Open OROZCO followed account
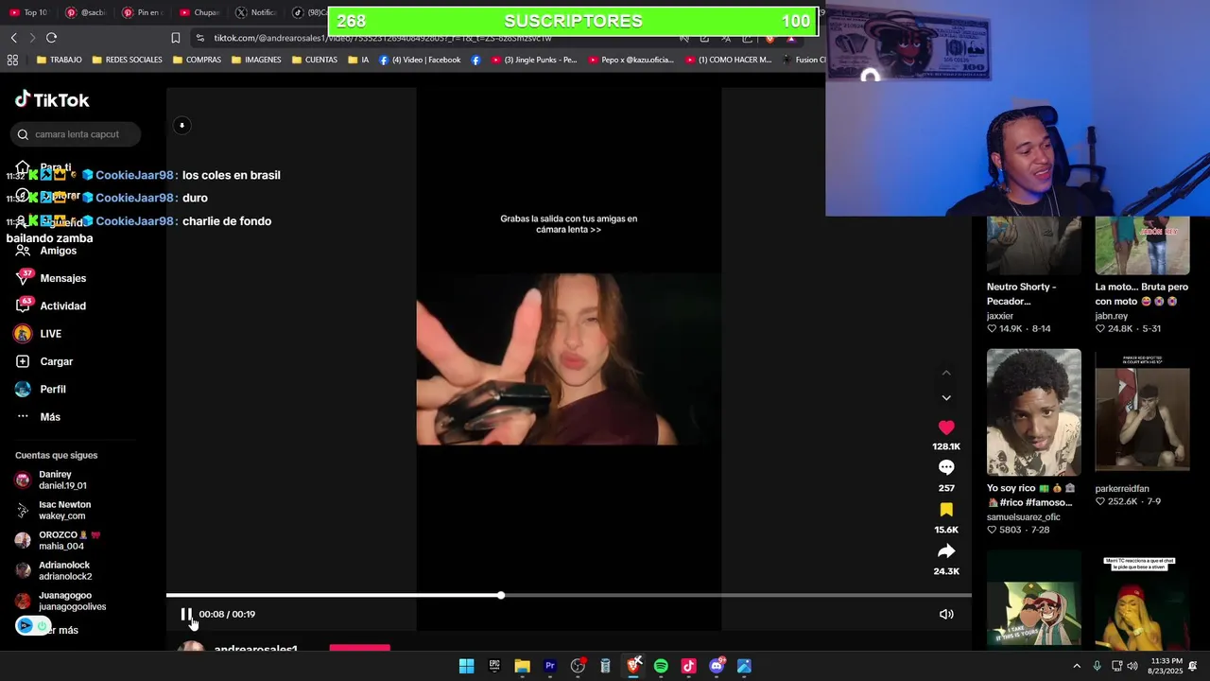Viewport: 1210px width, 681px height. (x=59, y=540)
